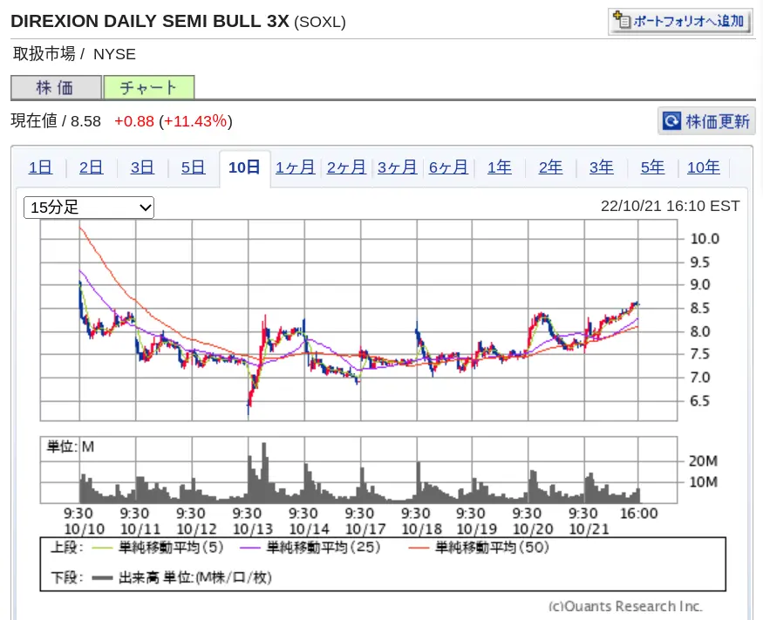Image resolution: width=763 pixels, height=620 pixels.
Task: Switch chart to 1年 range
Action: pyautogui.click(x=500, y=167)
